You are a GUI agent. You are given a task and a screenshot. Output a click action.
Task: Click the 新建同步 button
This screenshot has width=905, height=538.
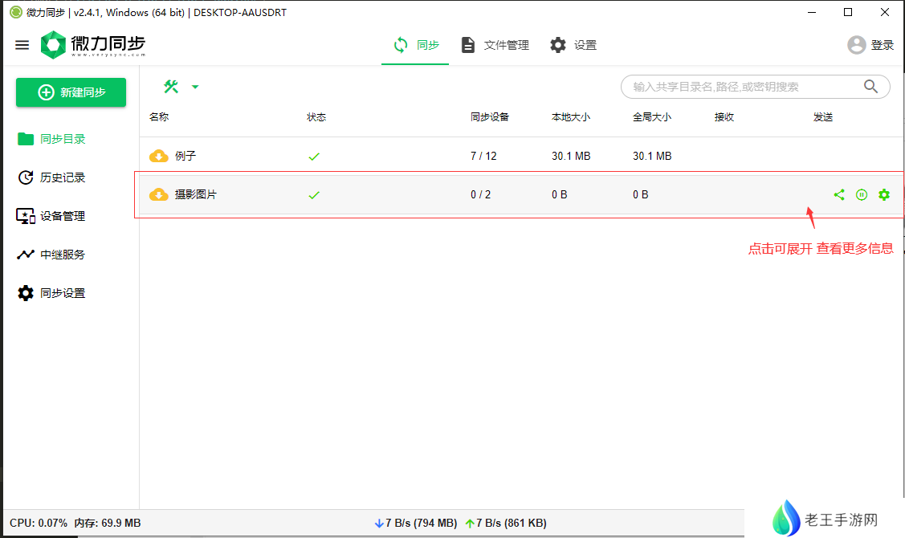point(71,92)
